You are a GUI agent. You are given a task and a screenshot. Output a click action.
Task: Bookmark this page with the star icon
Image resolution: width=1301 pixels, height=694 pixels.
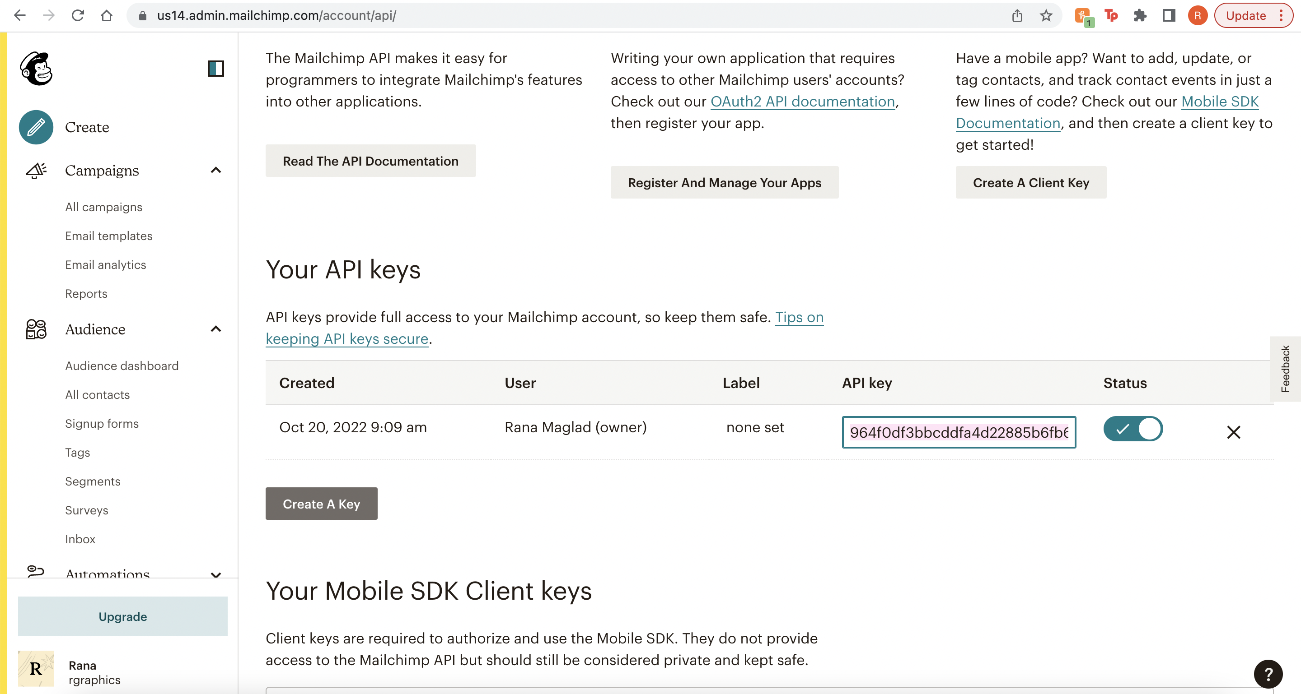click(x=1046, y=16)
